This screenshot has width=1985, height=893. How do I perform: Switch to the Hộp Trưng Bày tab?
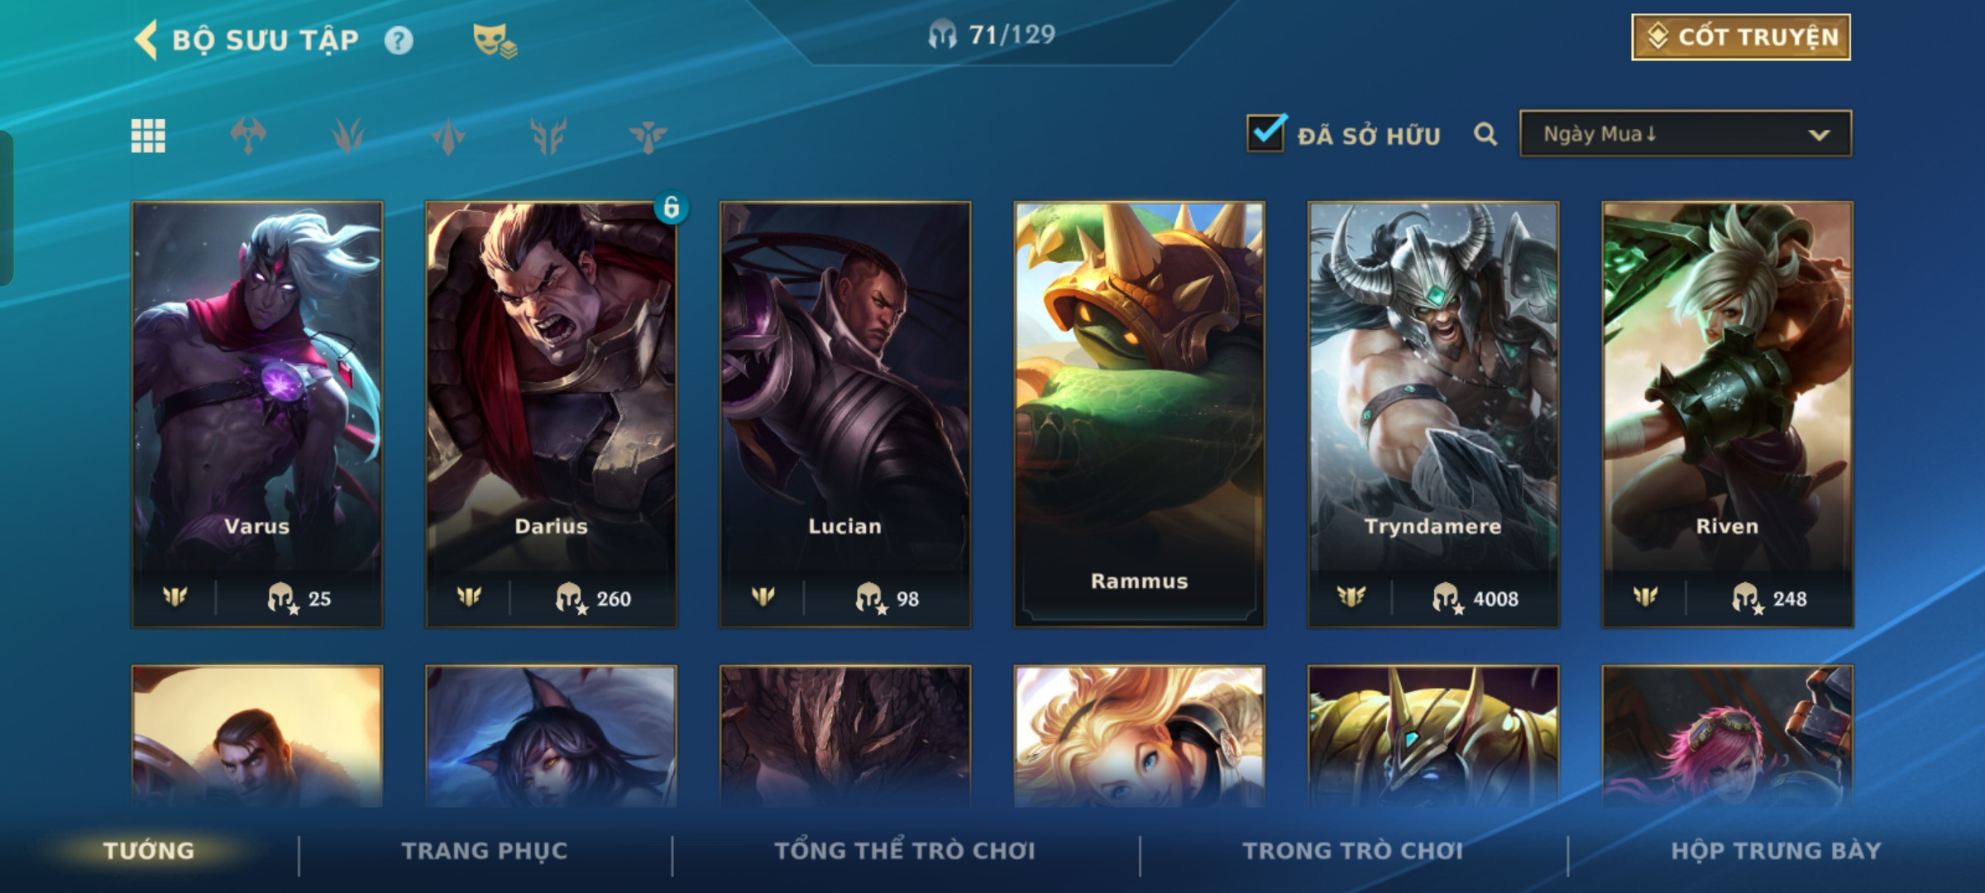[1776, 851]
